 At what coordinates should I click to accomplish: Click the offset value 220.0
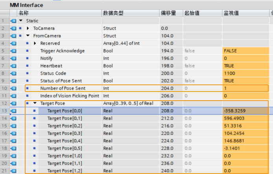coord(167,133)
